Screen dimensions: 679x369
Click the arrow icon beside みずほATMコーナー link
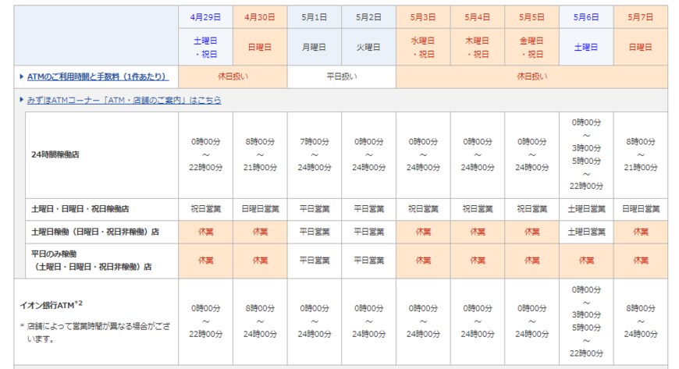coord(21,100)
